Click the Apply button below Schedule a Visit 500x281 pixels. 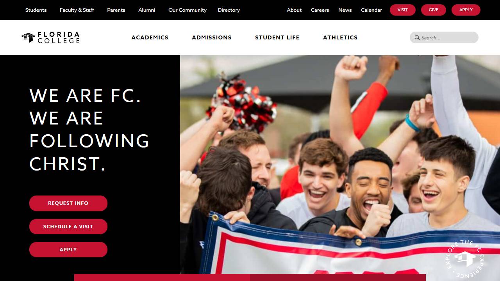tap(68, 249)
